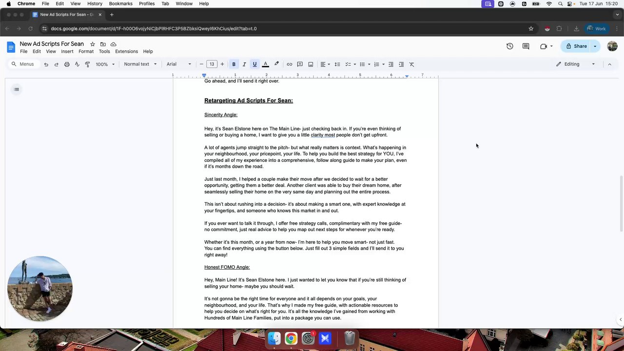
Task: Open the Extensions menu
Action: [126, 51]
